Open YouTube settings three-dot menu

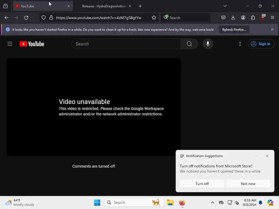point(240,44)
